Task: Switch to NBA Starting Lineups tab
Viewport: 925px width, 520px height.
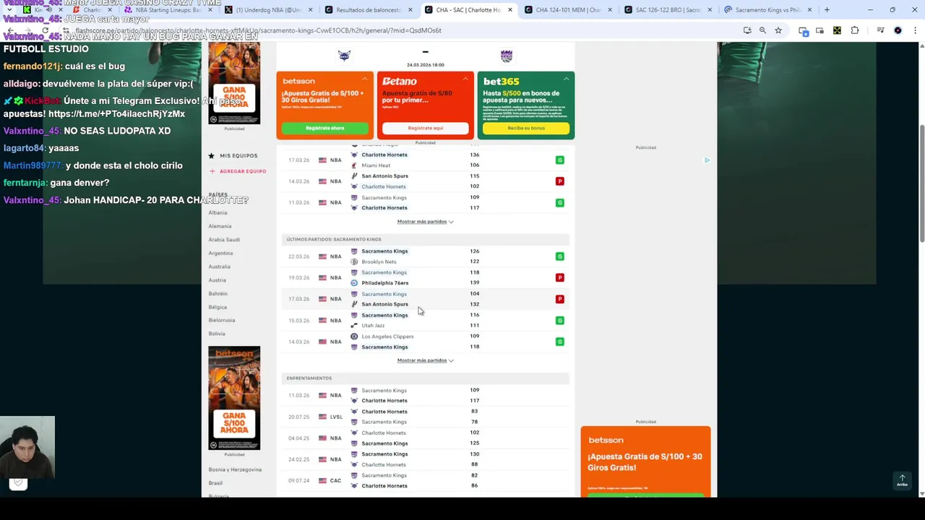Action: click(x=168, y=10)
